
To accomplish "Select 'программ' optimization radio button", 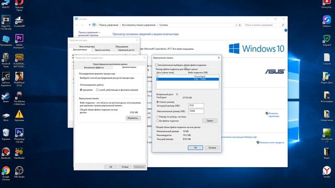I will click(81, 90).
